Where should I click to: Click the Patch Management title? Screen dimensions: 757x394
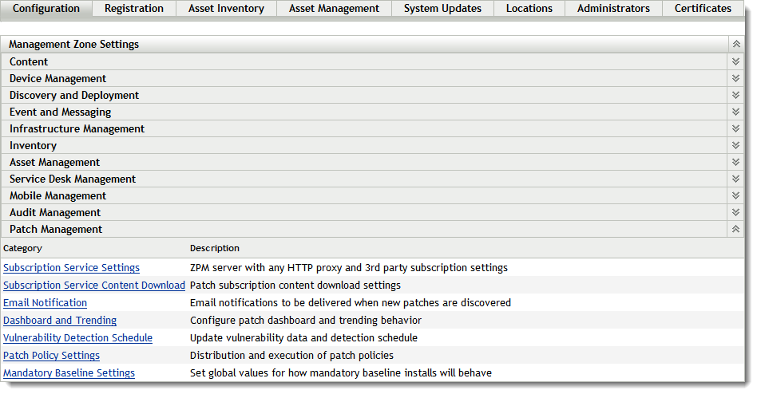tap(56, 230)
